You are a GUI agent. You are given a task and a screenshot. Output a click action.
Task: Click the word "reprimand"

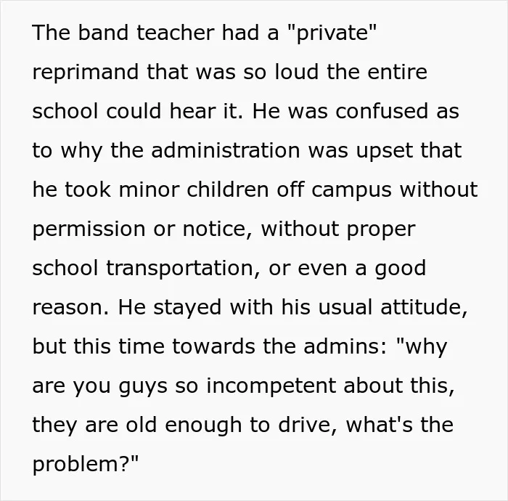(x=86, y=73)
